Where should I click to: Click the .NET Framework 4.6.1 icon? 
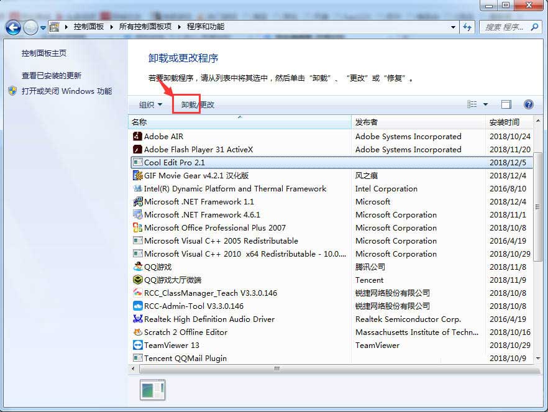pyautogui.click(x=138, y=214)
